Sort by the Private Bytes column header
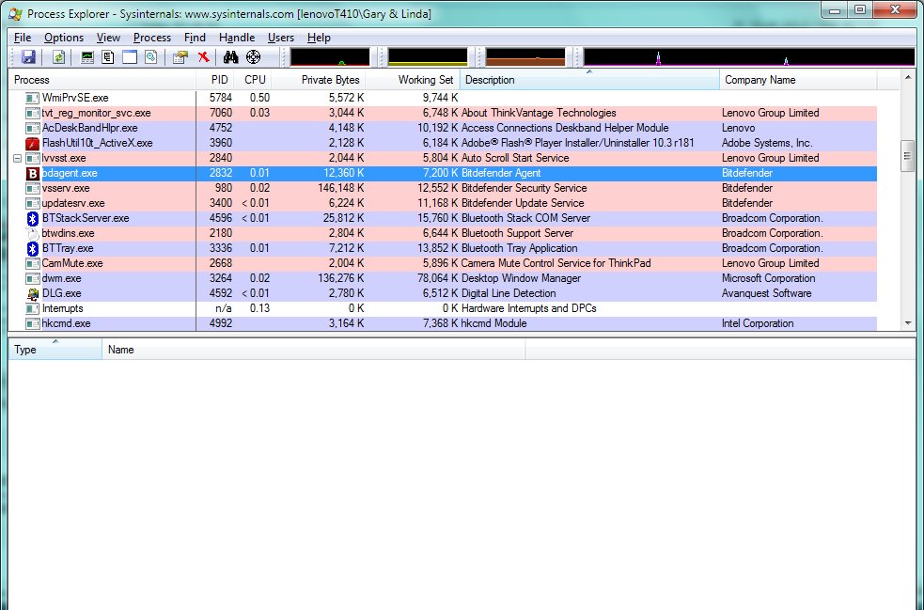The height and width of the screenshot is (610, 924). (x=319, y=80)
